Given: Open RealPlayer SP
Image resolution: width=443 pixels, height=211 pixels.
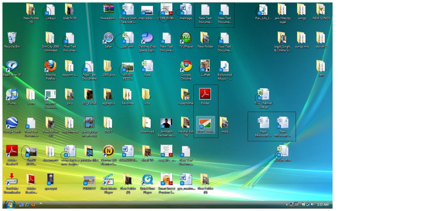Looking at the screenshot, I should (x=11, y=65).
